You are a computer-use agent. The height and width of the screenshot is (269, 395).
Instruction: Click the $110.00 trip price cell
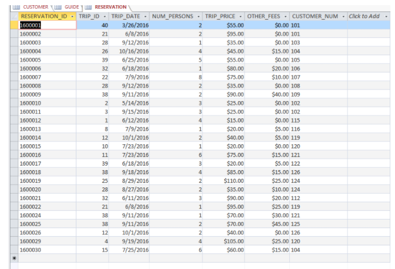223,181
